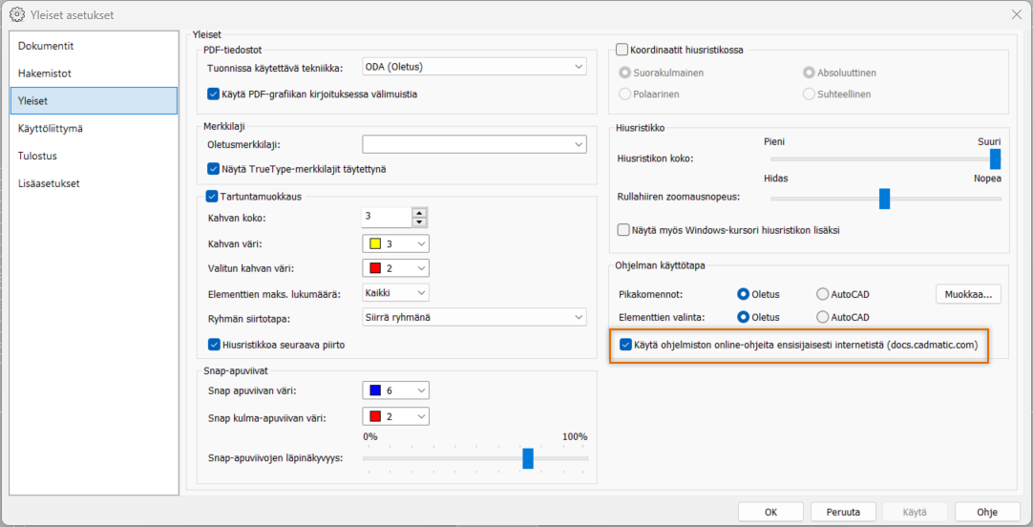Select Lisäasetukset in left list
Viewport: 1033px width, 527px height.
(48, 183)
